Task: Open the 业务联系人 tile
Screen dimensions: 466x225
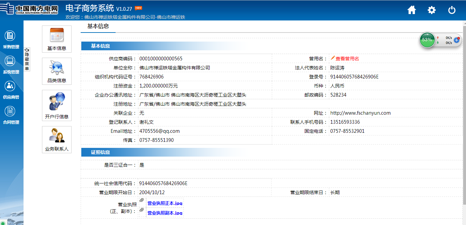Action: point(57,139)
